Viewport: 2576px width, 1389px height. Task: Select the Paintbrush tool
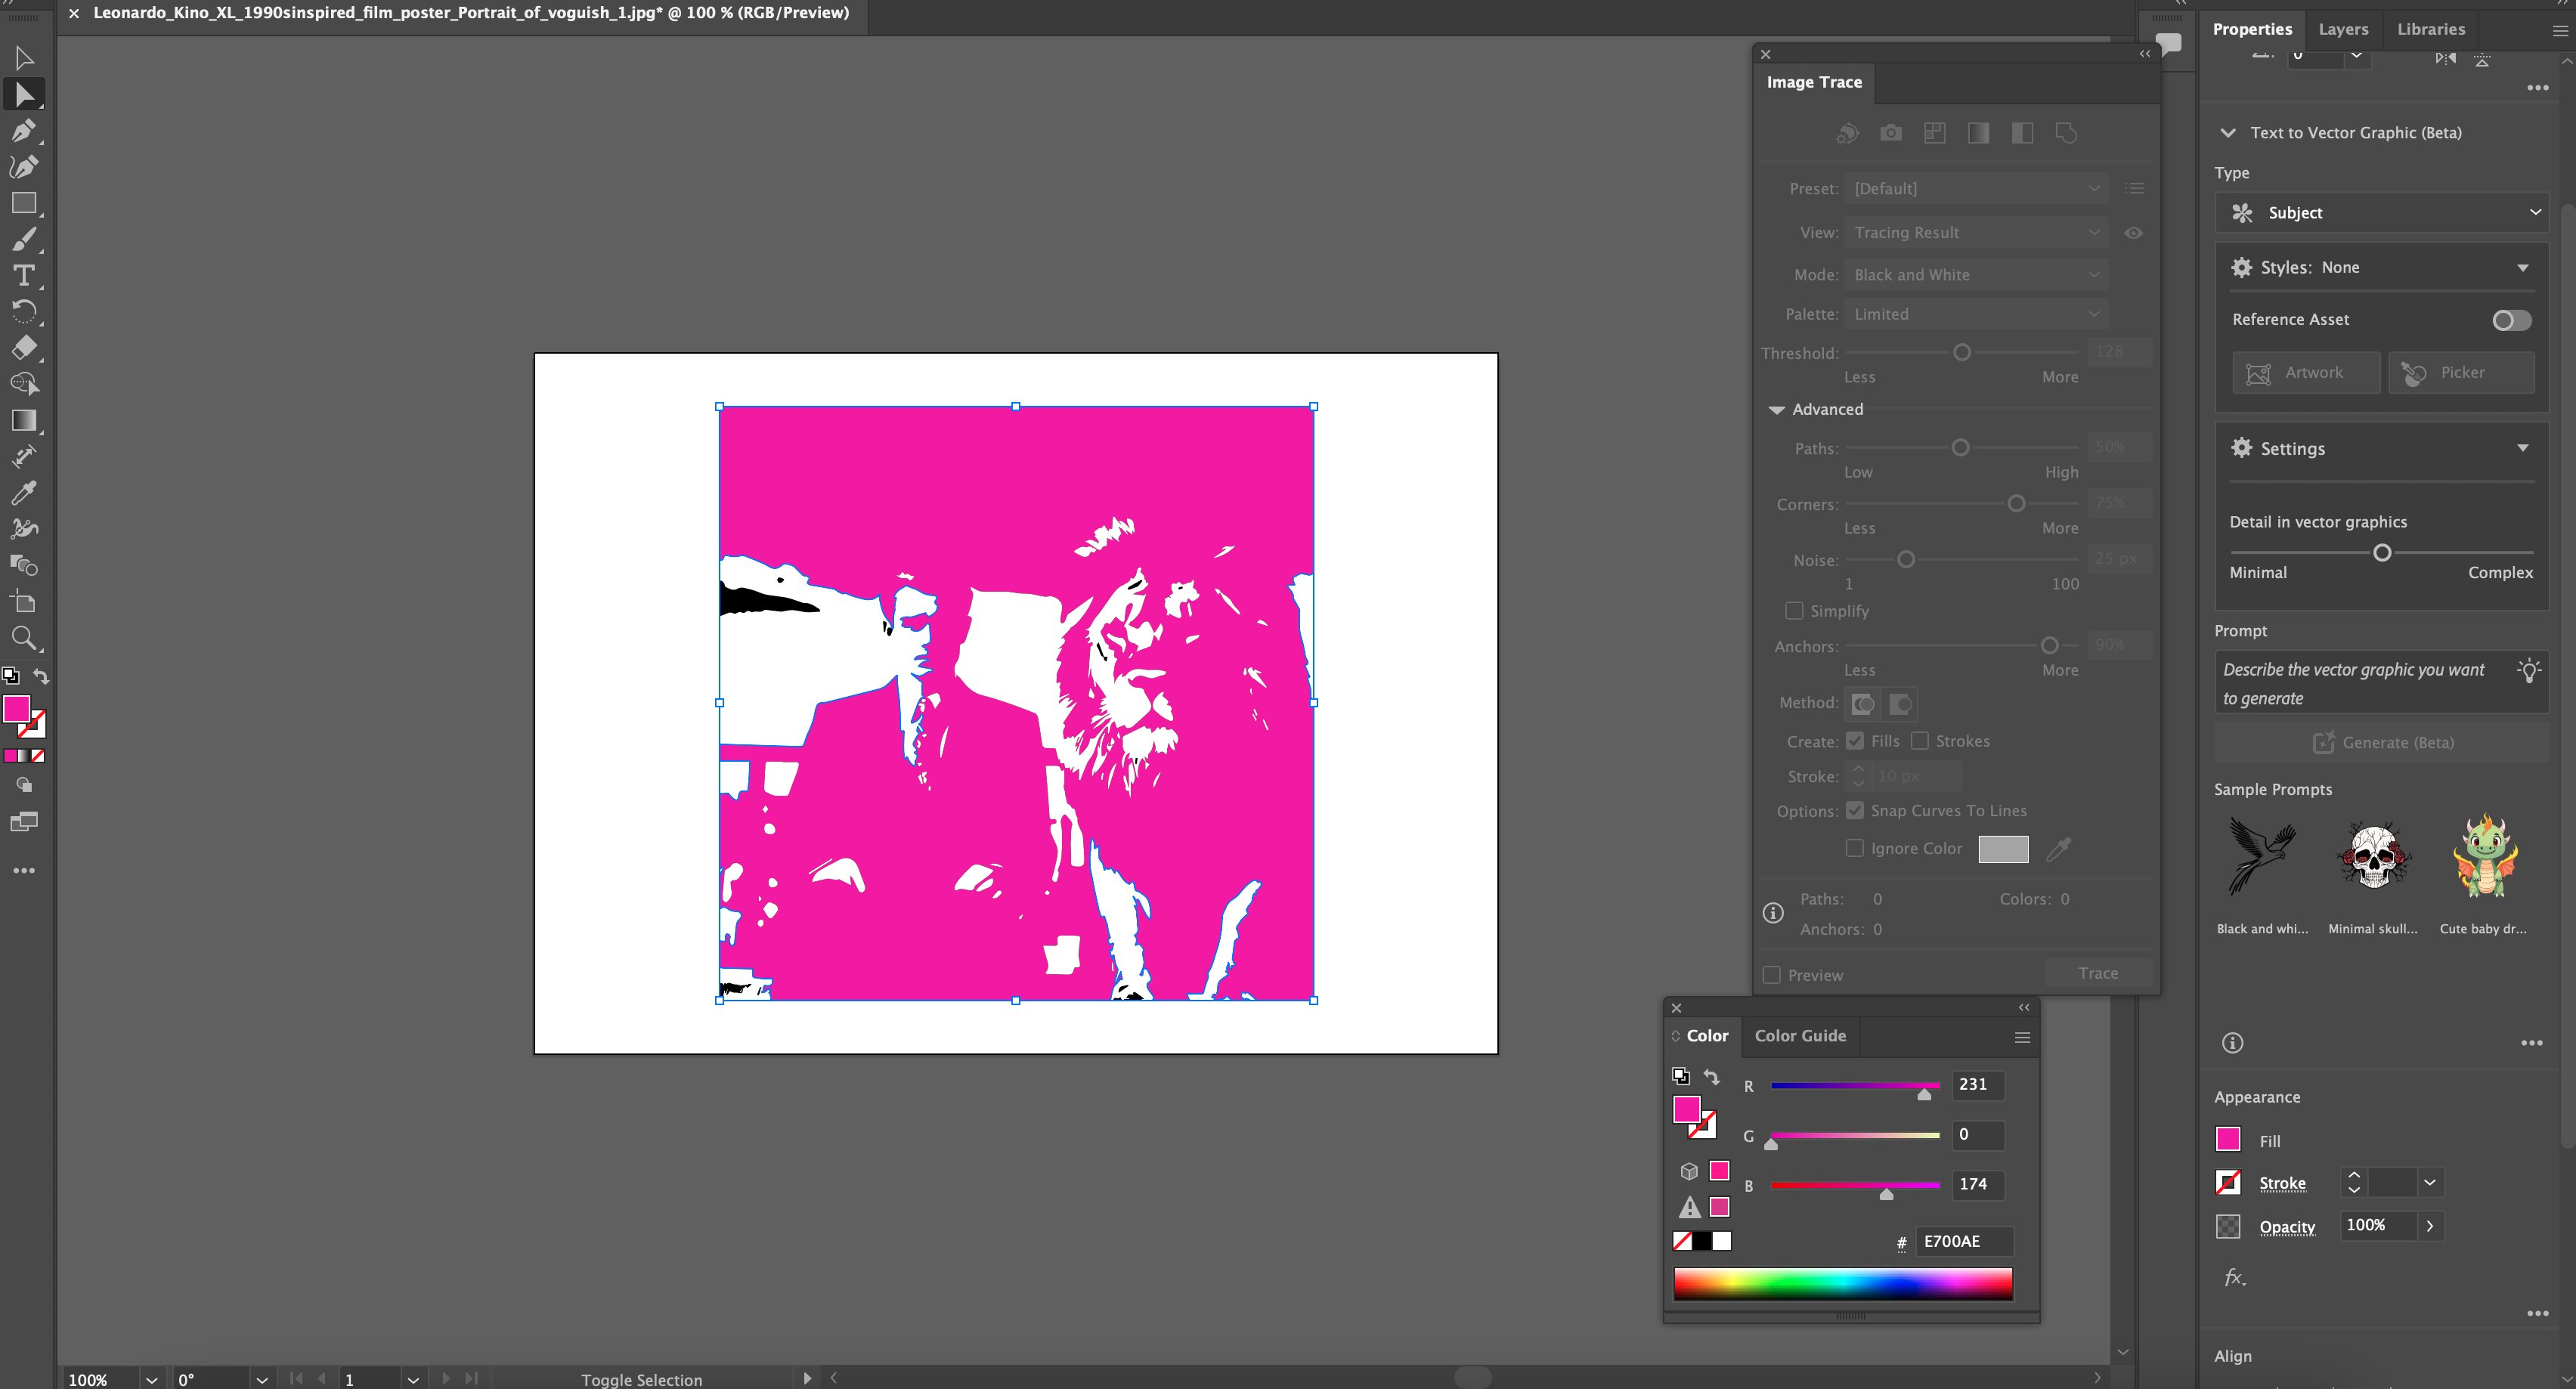tap(23, 239)
